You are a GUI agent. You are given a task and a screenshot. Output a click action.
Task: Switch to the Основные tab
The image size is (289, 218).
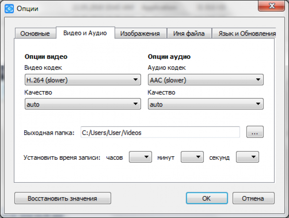click(x=35, y=34)
